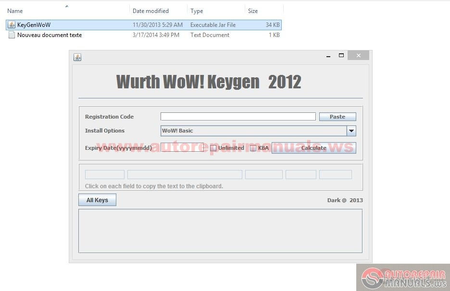
Task: Click the Java icon in keygen title bar
Action: [x=77, y=57]
